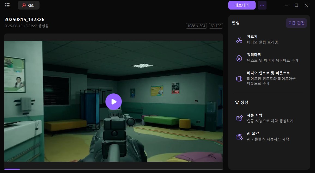Click the 워터마크 water-drop icon
The height and width of the screenshot is (173, 315).
(x=239, y=58)
